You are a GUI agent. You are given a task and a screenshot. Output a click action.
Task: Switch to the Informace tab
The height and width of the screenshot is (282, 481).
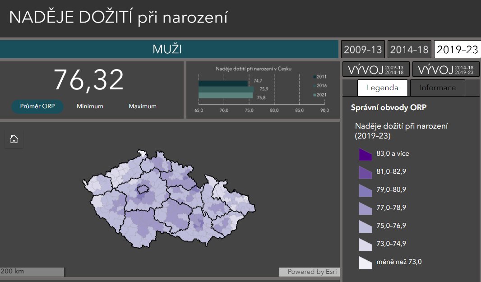coord(437,88)
